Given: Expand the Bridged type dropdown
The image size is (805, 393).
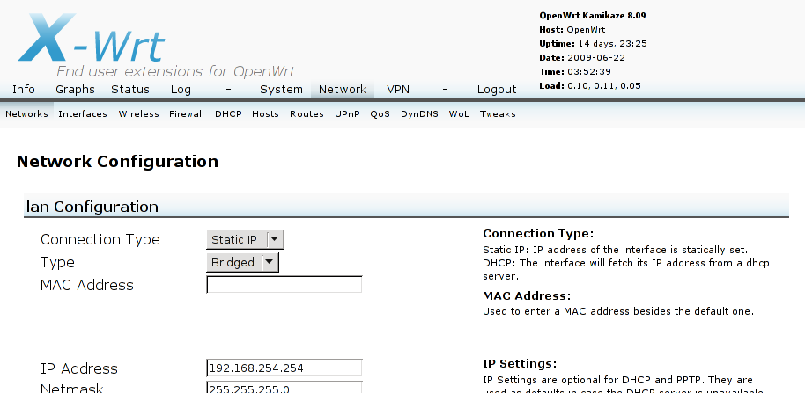Looking at the screenshot, I should [242, 263].
